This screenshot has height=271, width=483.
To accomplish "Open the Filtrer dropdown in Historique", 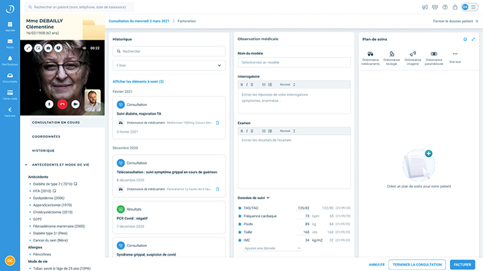I will pos(169,66).
